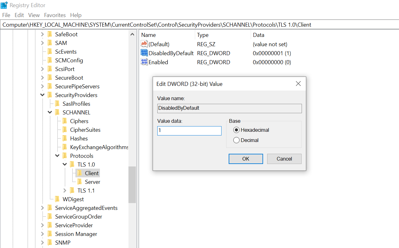Click the DWORD icon beside DisabledByDefault
Image resolution: width=399 pixels, height=248 pixels.
click(144, 53)
